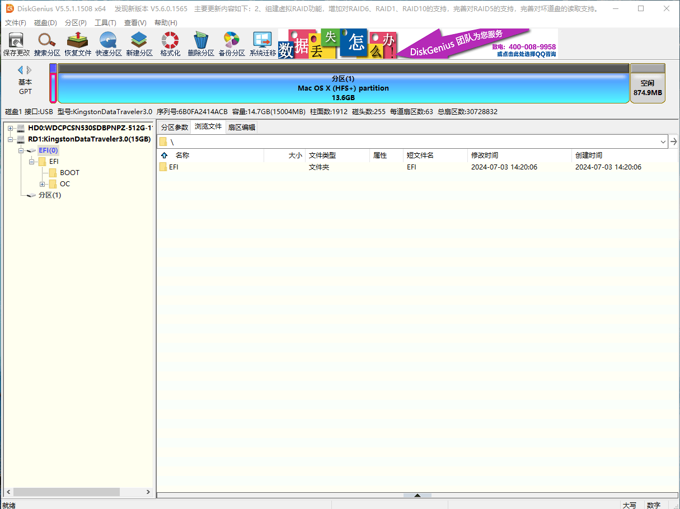Viewport: 680px width, 509px height.
Task: Open the 帮助(H) menu
Action: coord(166,23)
